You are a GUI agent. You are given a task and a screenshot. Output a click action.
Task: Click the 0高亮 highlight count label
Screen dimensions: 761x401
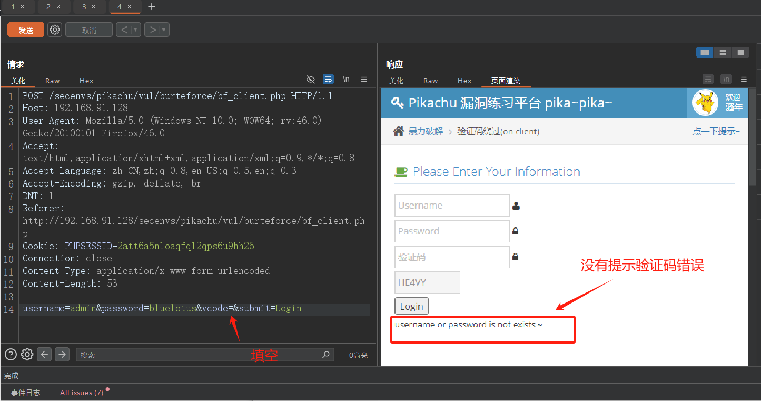pyautogui.click(x=359, y=355)
